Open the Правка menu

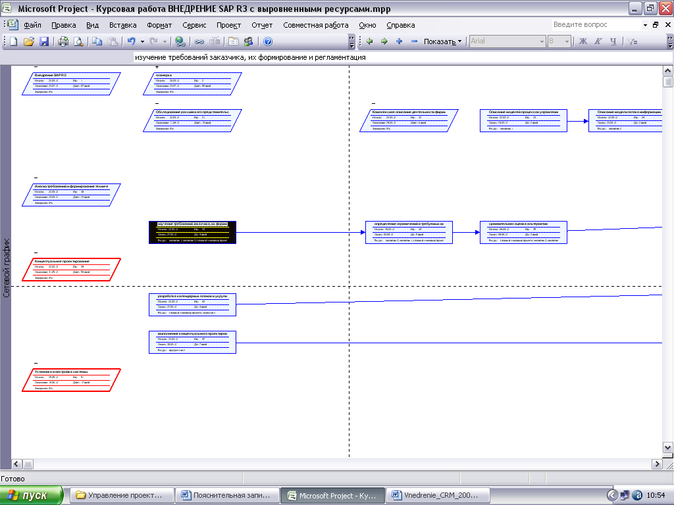(64, 25)
